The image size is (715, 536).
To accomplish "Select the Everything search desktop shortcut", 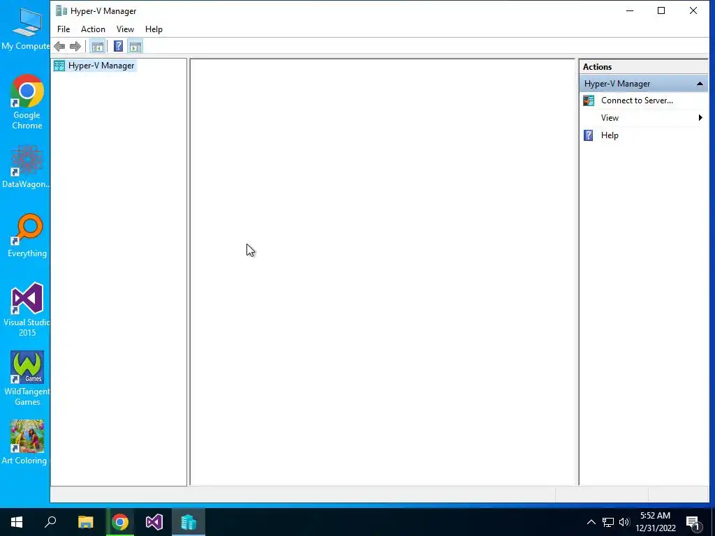I will [27, 236].
